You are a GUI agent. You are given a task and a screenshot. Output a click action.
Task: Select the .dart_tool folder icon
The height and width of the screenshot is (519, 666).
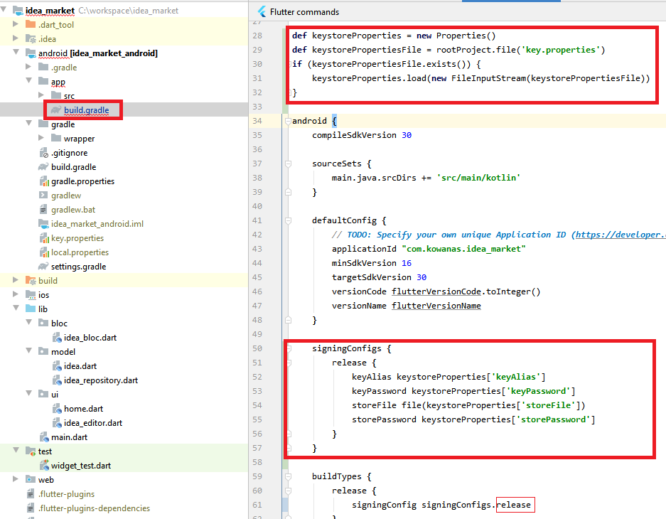tap(31, 24)
